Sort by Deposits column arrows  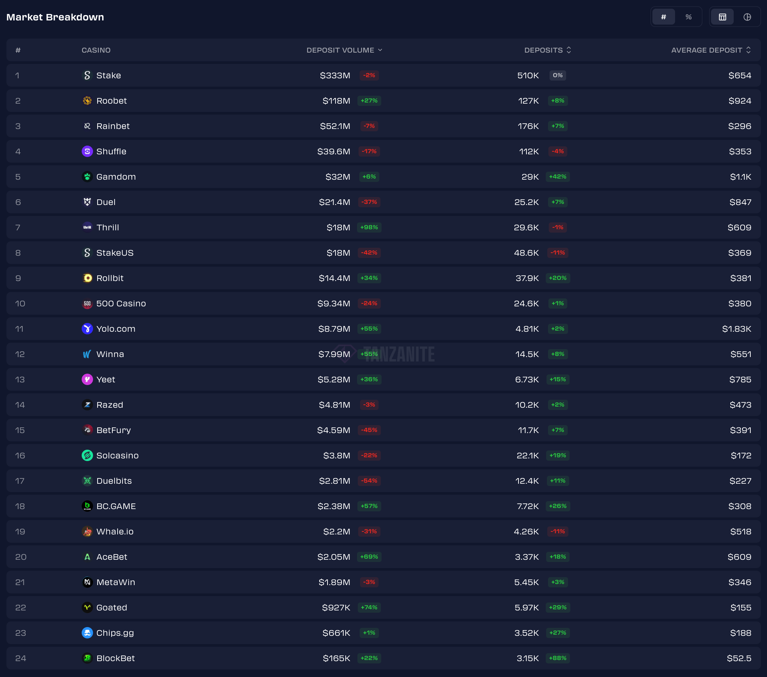tap(568, 50)
